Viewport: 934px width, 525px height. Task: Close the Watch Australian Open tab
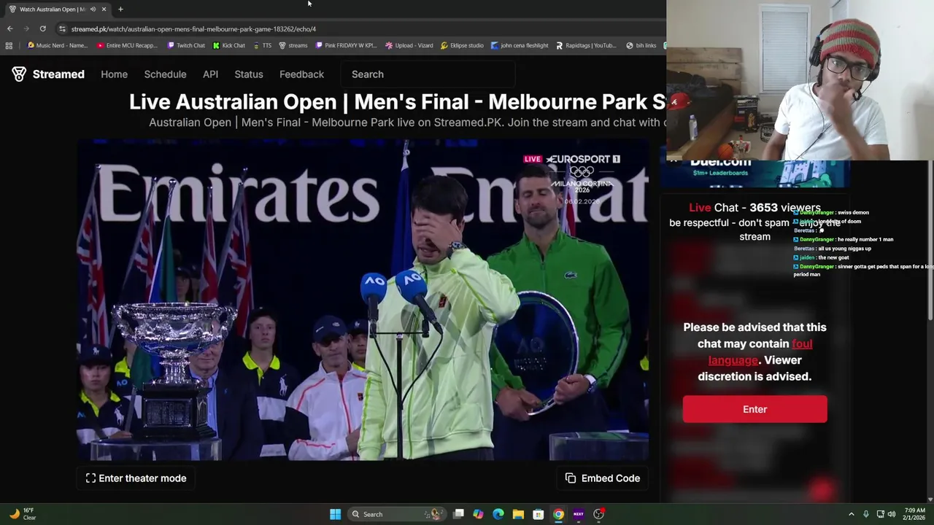104,9
